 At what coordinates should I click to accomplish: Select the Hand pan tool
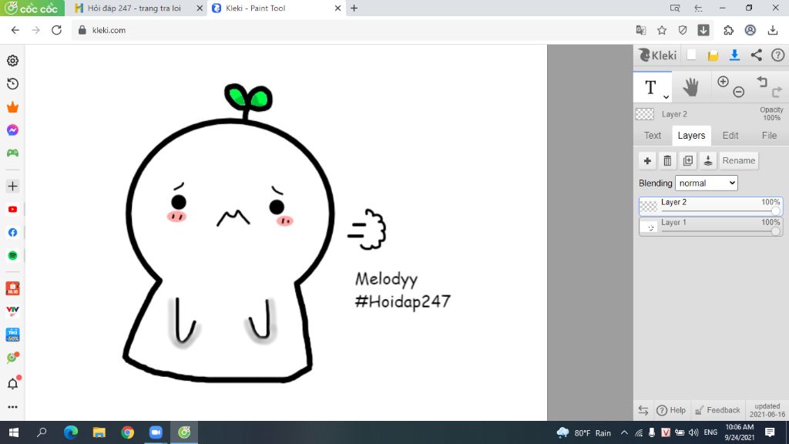(691, 87)
